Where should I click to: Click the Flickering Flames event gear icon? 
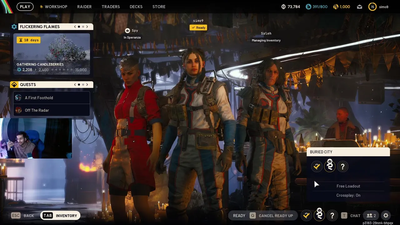[x=14, y=27]
